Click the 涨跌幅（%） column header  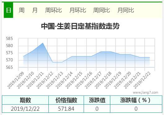click(x=136, y=100)
